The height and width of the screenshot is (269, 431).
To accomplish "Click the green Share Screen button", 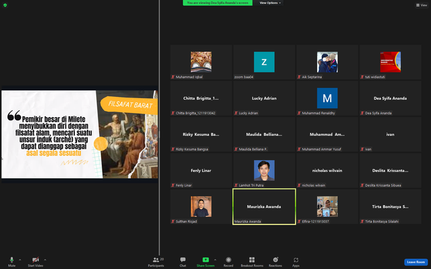I will [x=205, y=262].
